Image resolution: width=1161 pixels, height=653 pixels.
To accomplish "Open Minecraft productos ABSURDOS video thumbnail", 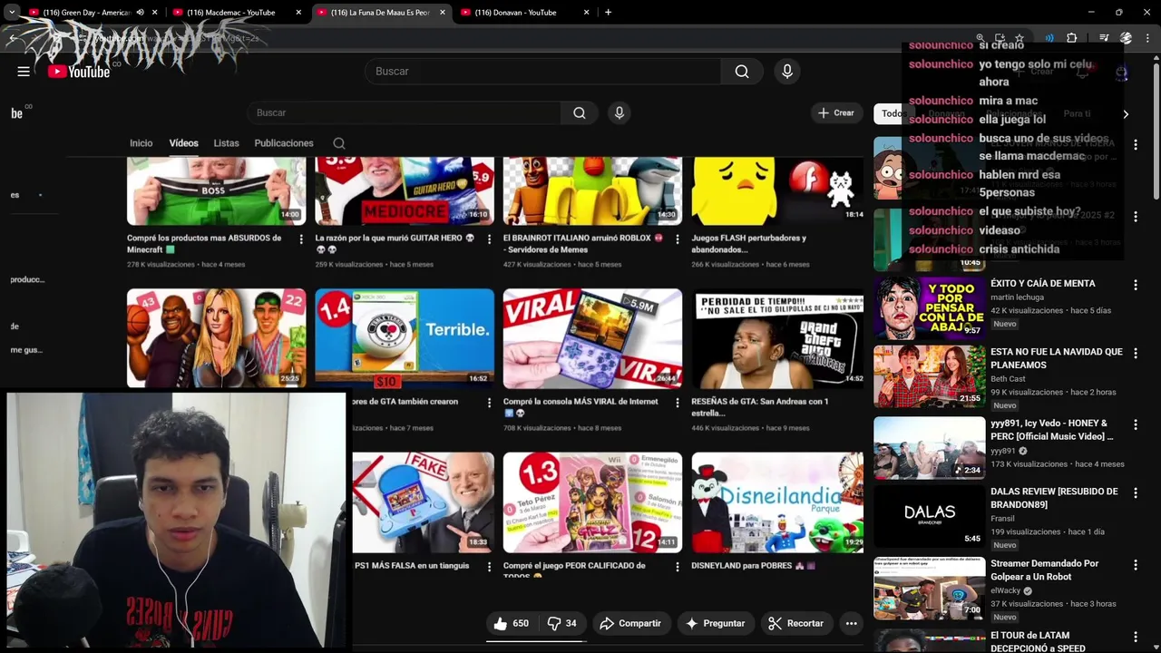I will pyautogui.click(x=216, y=190).
